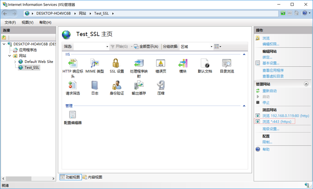The height and width of the screenshot is (189, 313).
Task: Click the 网站 breadcrumb segment
Action: pos(82,13)
